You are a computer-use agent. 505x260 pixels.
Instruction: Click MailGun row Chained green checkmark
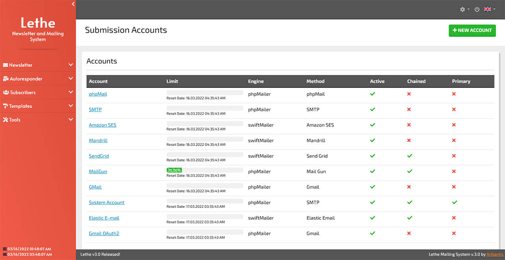pos(410,171)
